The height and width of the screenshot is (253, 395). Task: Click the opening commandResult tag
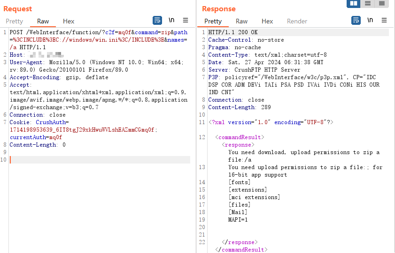pos(240,137)
